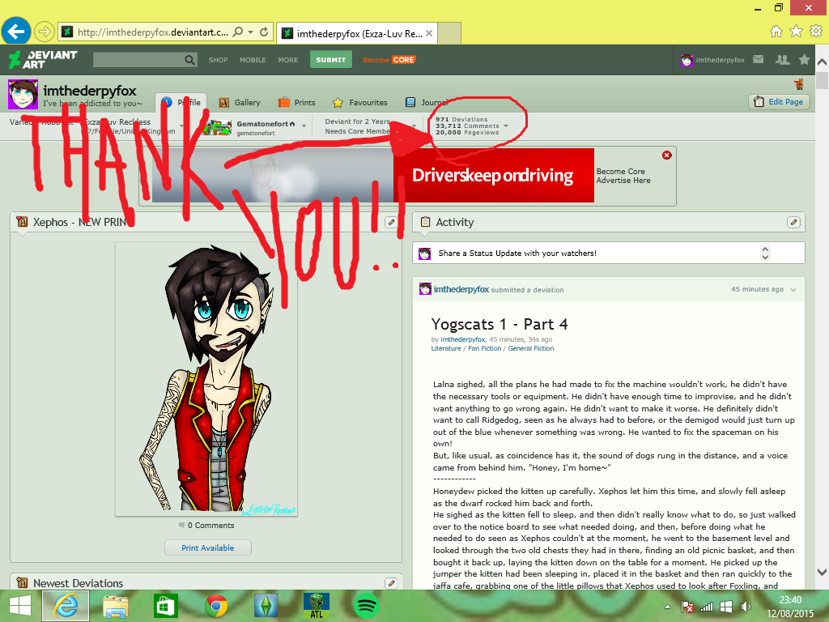Click the imthederpyfox username in header
829x622 pixels.
720,60
